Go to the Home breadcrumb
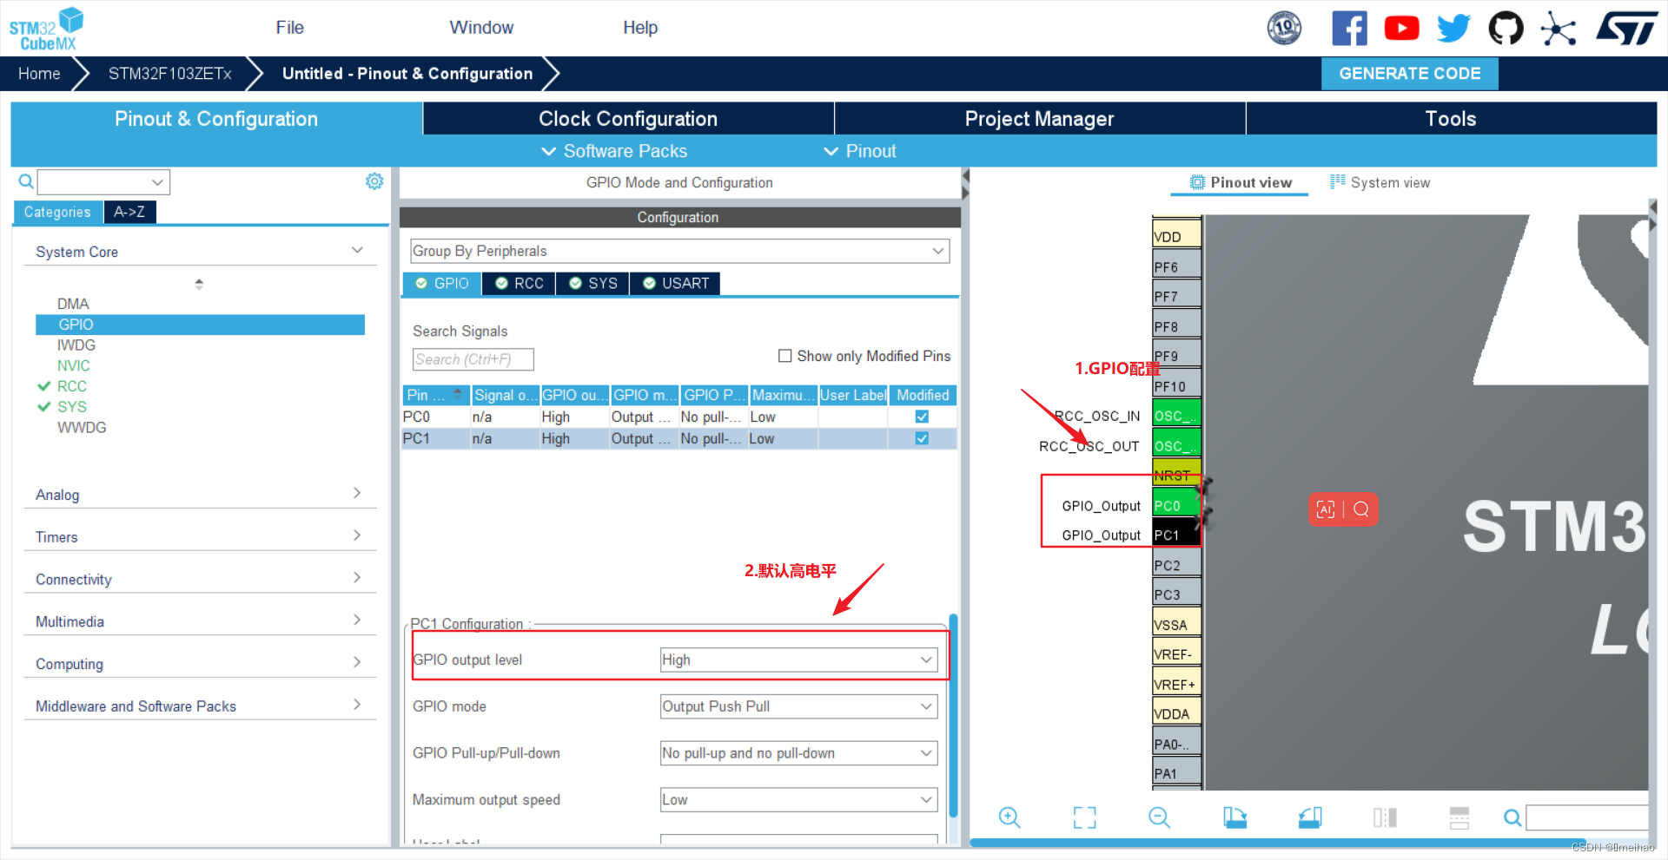The image size is (1668, 860). tap(39, 74)
